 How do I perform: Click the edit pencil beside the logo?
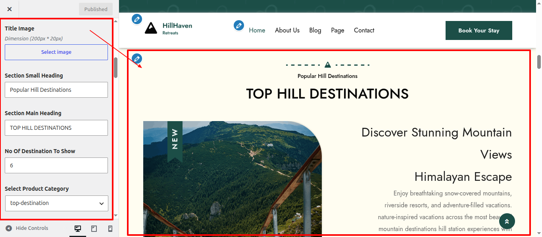point(137,19)
